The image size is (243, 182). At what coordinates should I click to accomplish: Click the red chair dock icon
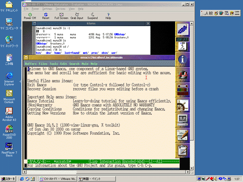[x=182, y=75]
